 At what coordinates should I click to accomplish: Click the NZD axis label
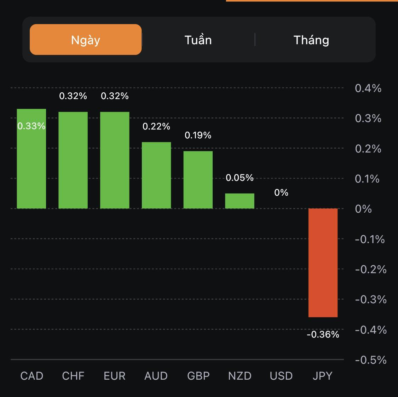[240, 376]
